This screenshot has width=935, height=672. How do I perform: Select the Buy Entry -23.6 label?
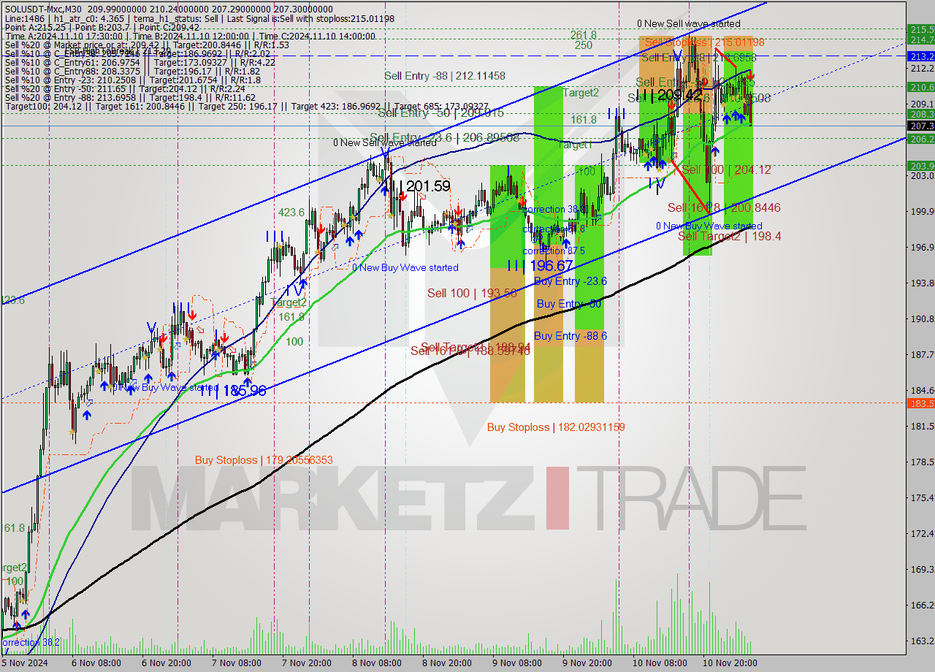[x=570, y=280]
